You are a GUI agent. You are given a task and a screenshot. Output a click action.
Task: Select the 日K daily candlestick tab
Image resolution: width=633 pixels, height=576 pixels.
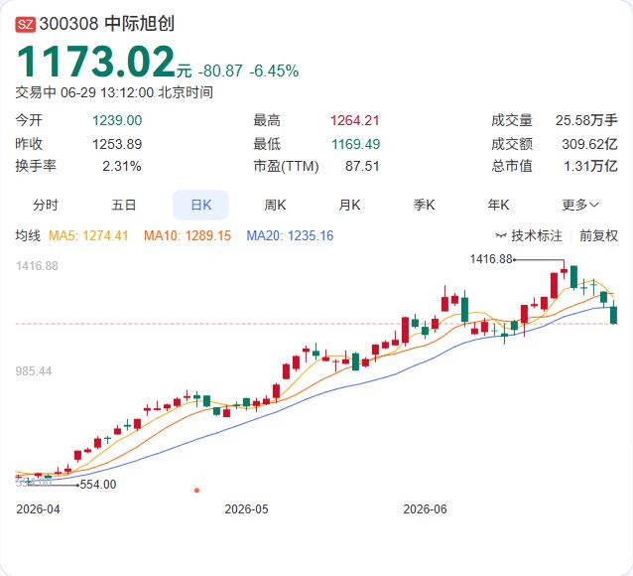[x=200, y=205]
